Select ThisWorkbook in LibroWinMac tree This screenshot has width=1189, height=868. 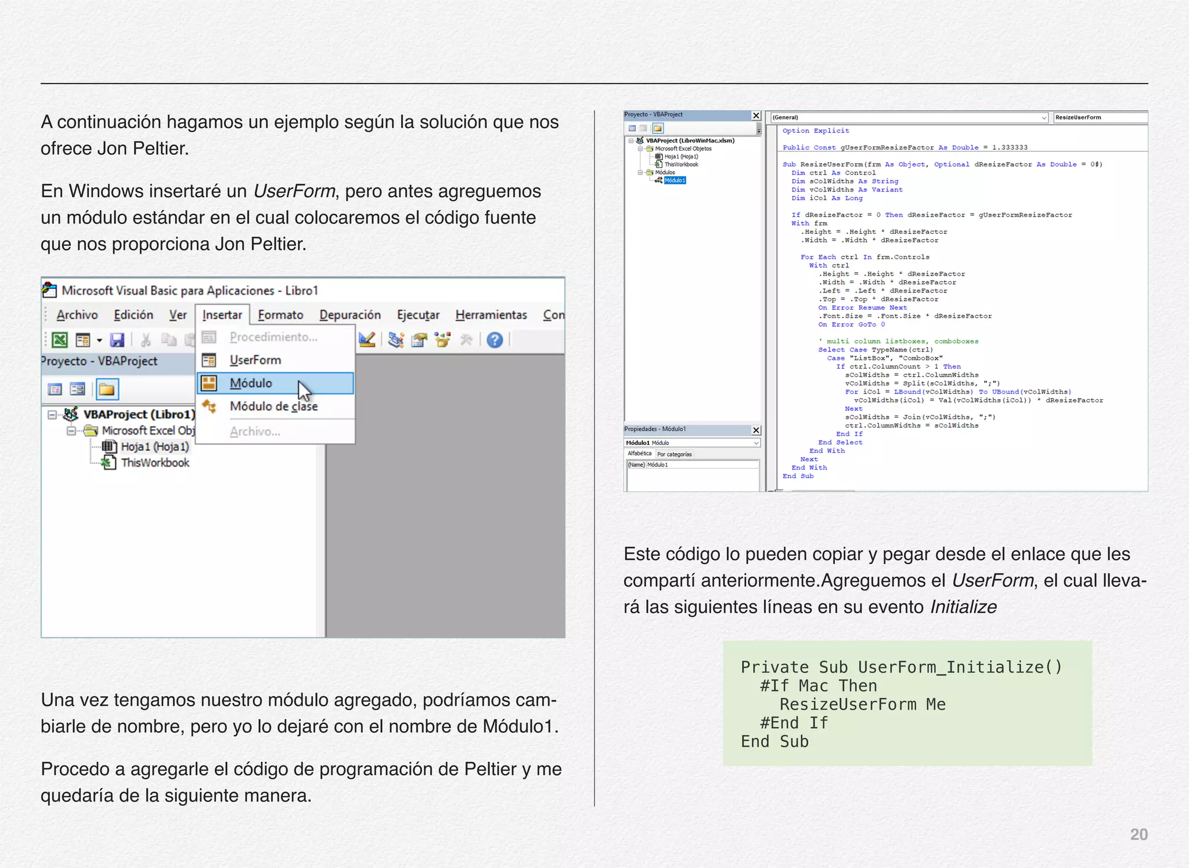click(x=681, y=165)
